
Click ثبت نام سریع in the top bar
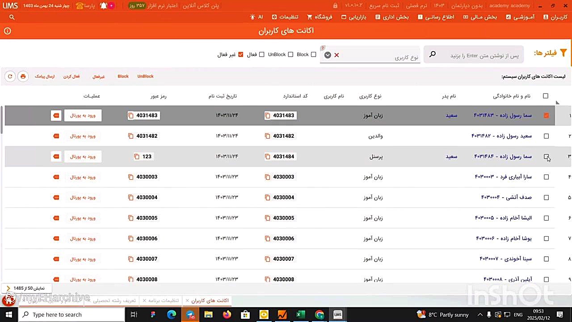(x=384, y=6)
